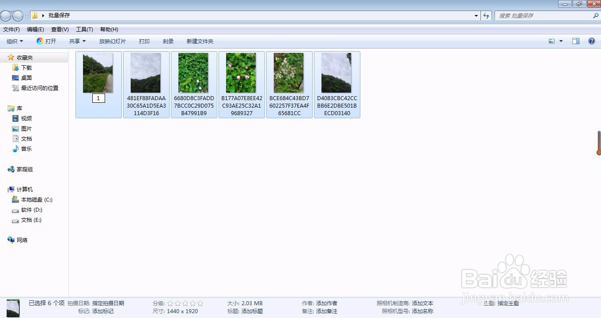The height and width of the screenshot is (318, 601).
Task: Select thumbnail B177A07E8EE42C93AE25C32A19689327
Action: (242, 85)
